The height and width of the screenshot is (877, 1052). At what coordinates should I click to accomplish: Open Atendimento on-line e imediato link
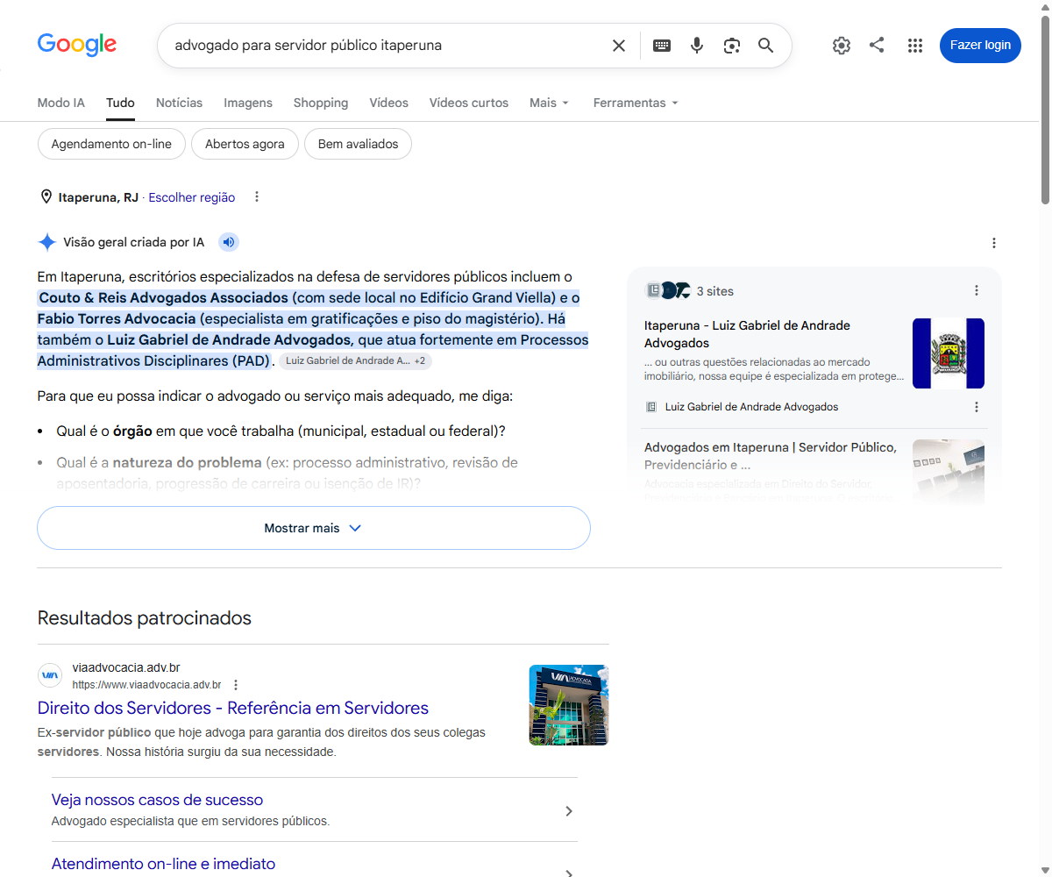[x=163, y=864]
